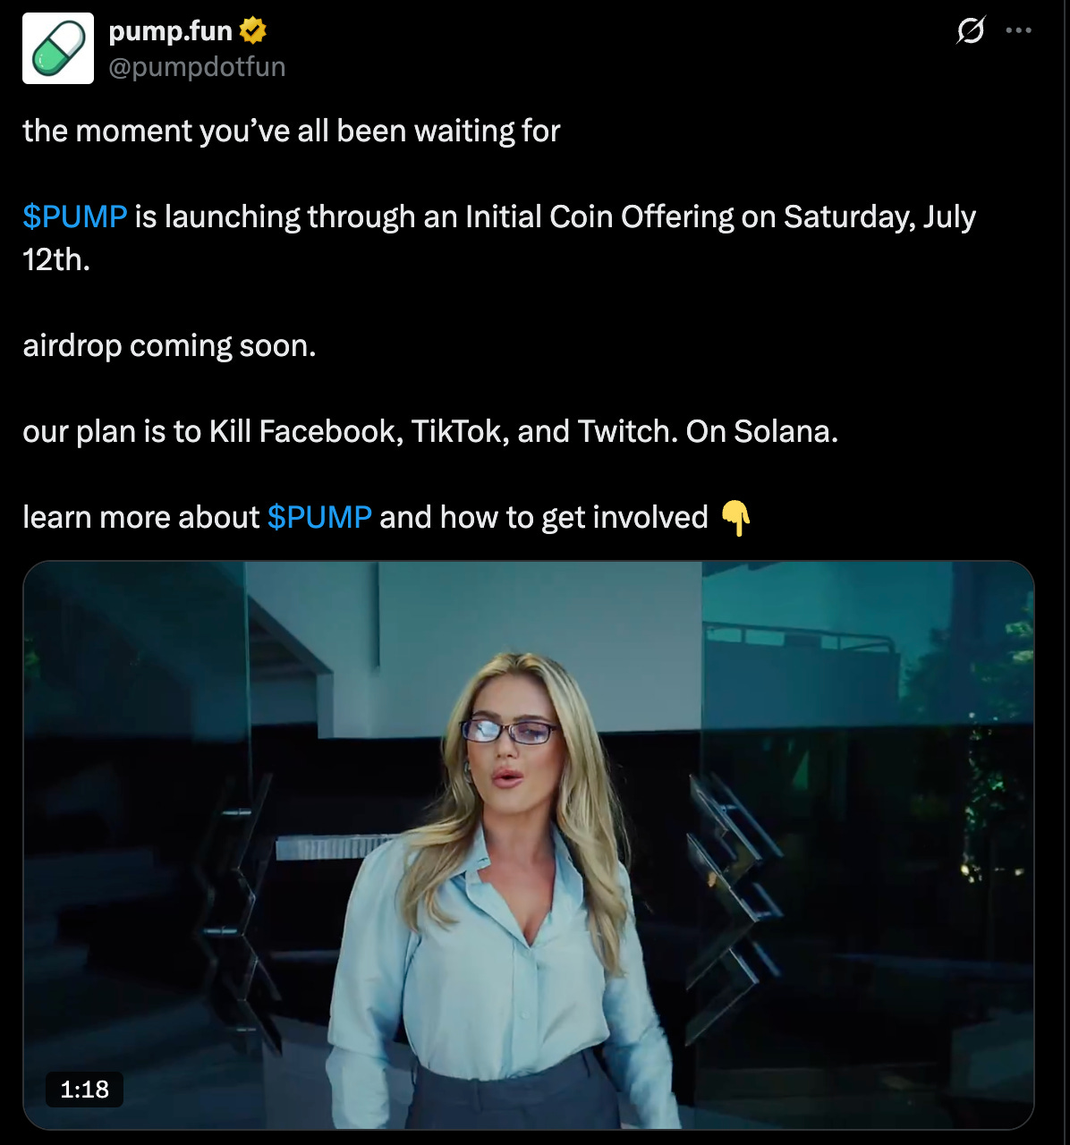The width and height of the screenshot is (1070, 1145).
Task: Open the pump.fun display name
Action: (x=170, y=31)
